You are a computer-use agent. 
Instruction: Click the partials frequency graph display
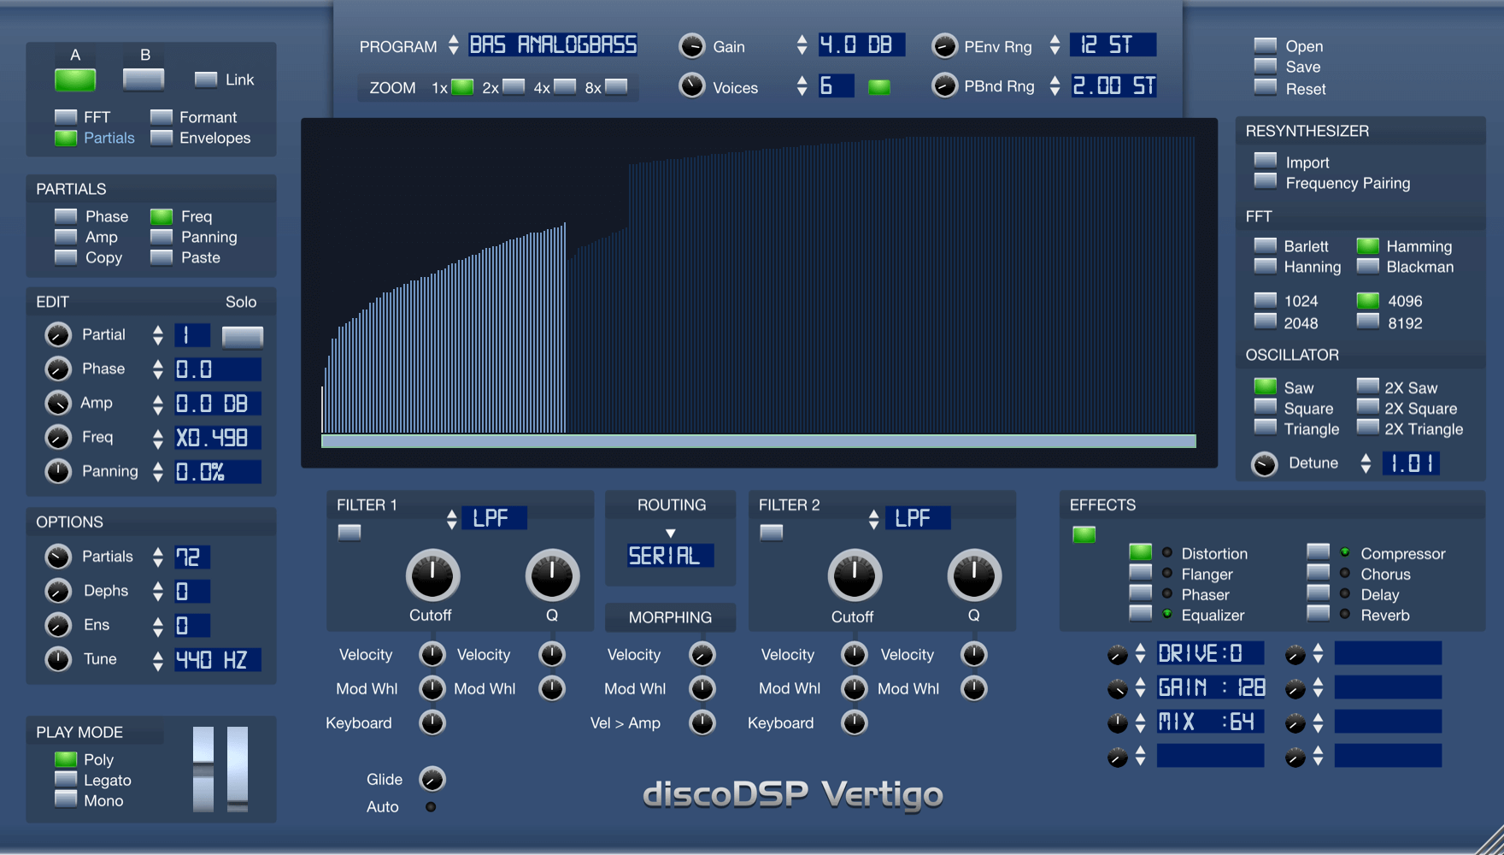coord(759,292)
